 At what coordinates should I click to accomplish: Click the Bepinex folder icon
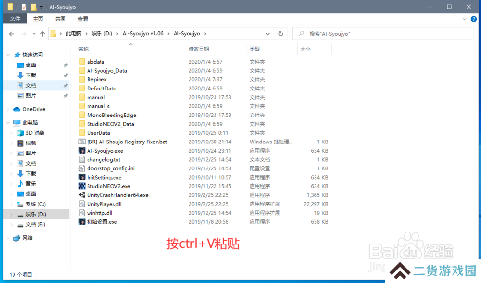[82, 79]
